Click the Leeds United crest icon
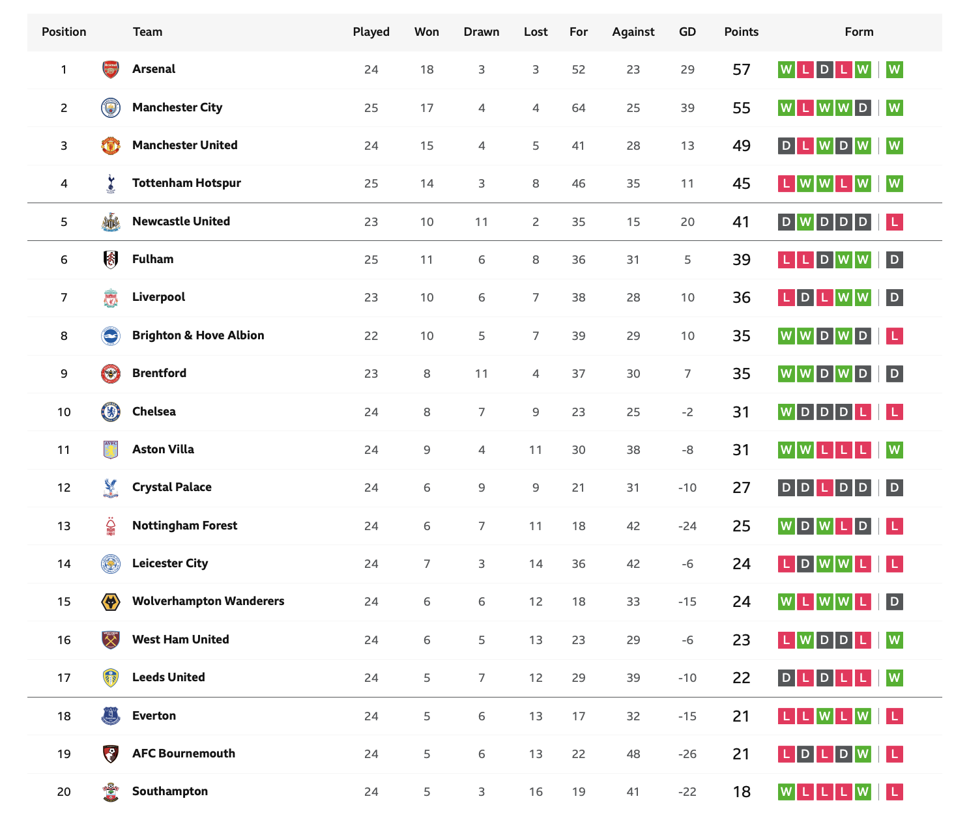This screenshot has height=818, width=954. click(111, 678)
